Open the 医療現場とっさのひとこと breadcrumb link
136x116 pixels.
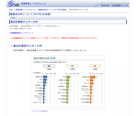[x=26, y=10]
